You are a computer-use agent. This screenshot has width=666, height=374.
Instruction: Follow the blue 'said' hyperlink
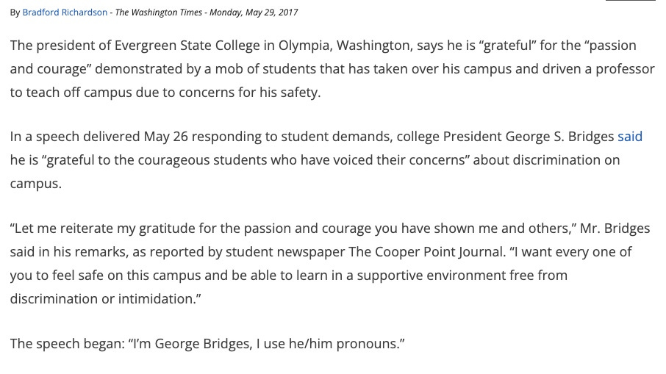[x=629, y=136]
